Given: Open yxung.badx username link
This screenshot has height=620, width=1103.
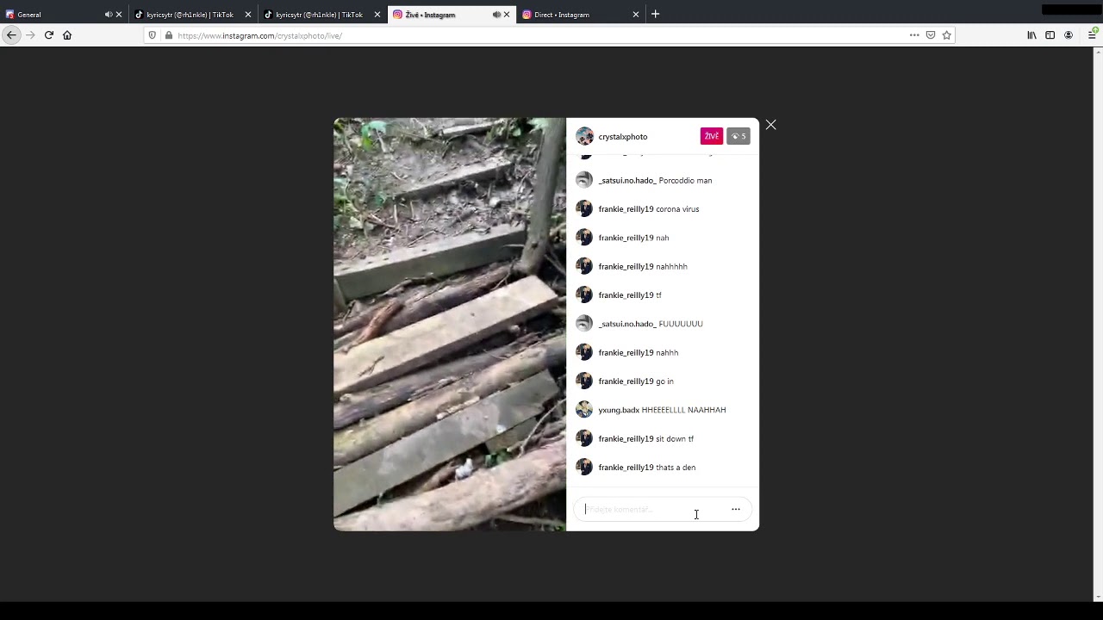Looking at the screenshot, I should [619, 410].
